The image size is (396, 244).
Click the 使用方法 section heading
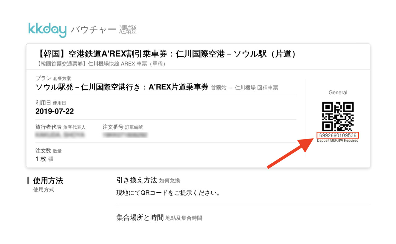[48, 181]
